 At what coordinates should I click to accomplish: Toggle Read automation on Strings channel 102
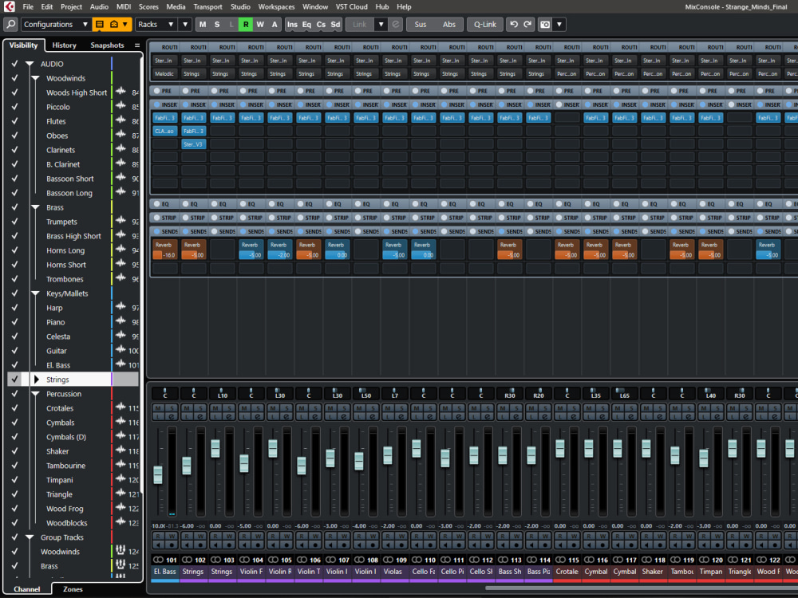click(x=187, y=536)
